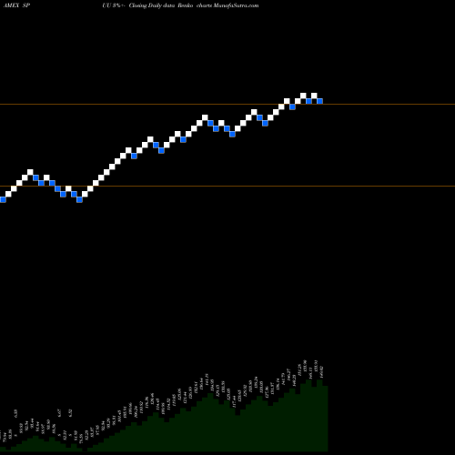
Task: Click the 'Closing Daily data' title text
Action: pos(152,5)
